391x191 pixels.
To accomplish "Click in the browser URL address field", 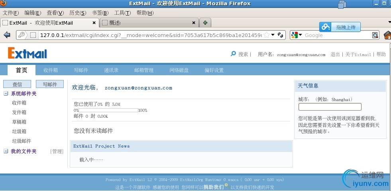I will tap(151, 35).
